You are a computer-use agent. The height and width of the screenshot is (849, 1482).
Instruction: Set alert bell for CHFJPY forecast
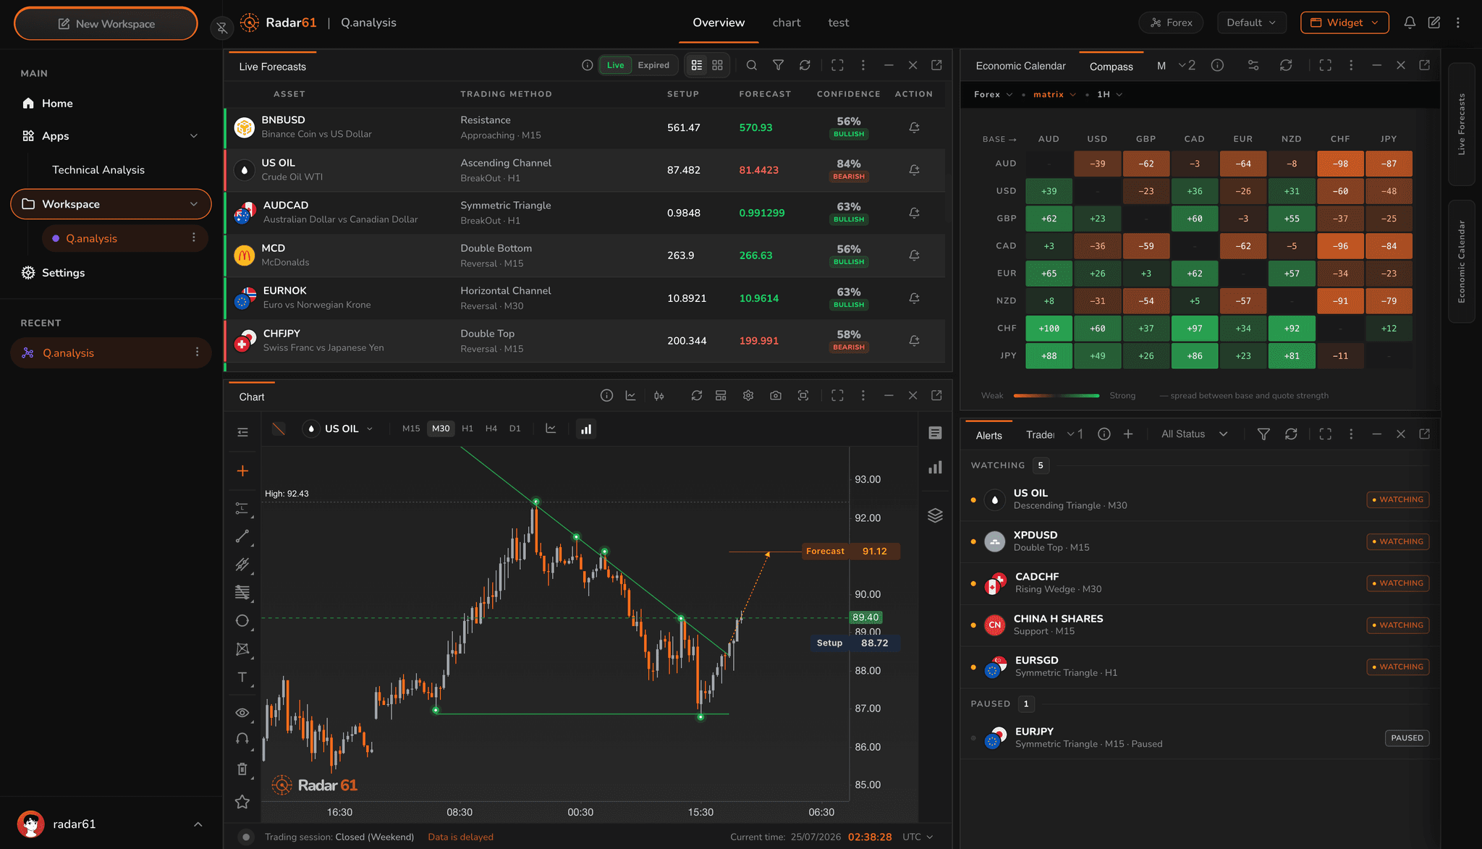[x=914, y=341]
